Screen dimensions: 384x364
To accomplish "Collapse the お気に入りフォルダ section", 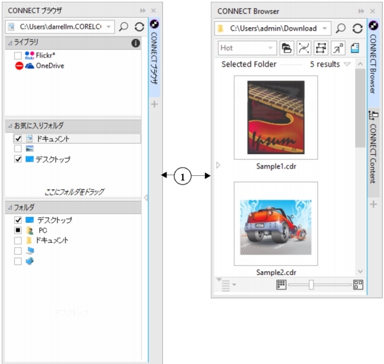I will point(9,126).
